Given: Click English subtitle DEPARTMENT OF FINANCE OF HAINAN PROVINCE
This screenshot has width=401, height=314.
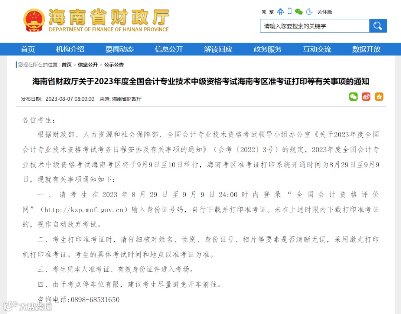Looking at the screenshot, I should 109,29.
